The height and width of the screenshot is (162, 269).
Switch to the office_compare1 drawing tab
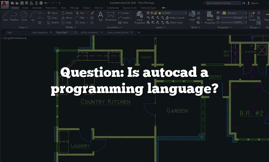pos(90,32)
